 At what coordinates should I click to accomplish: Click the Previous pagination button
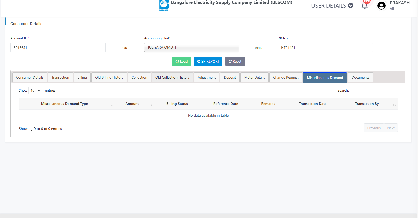(374, 128)
